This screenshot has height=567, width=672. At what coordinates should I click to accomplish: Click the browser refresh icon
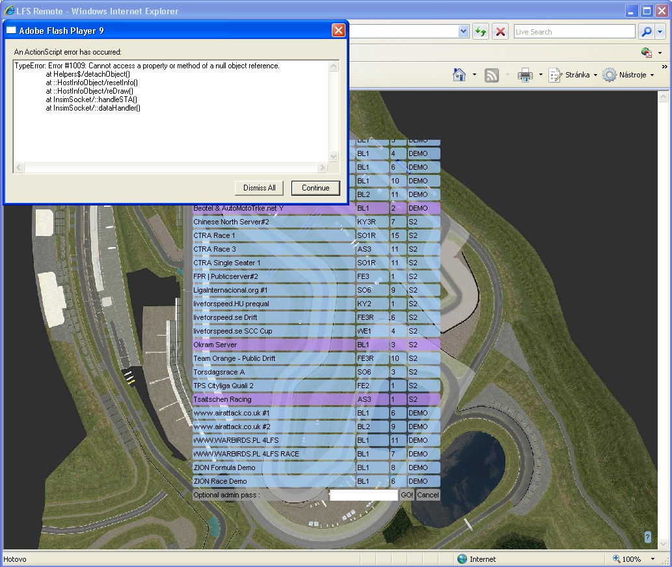[x=481, y=31]
